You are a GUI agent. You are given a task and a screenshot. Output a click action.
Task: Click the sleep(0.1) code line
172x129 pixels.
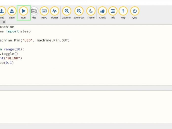click(x=7, y=63)
